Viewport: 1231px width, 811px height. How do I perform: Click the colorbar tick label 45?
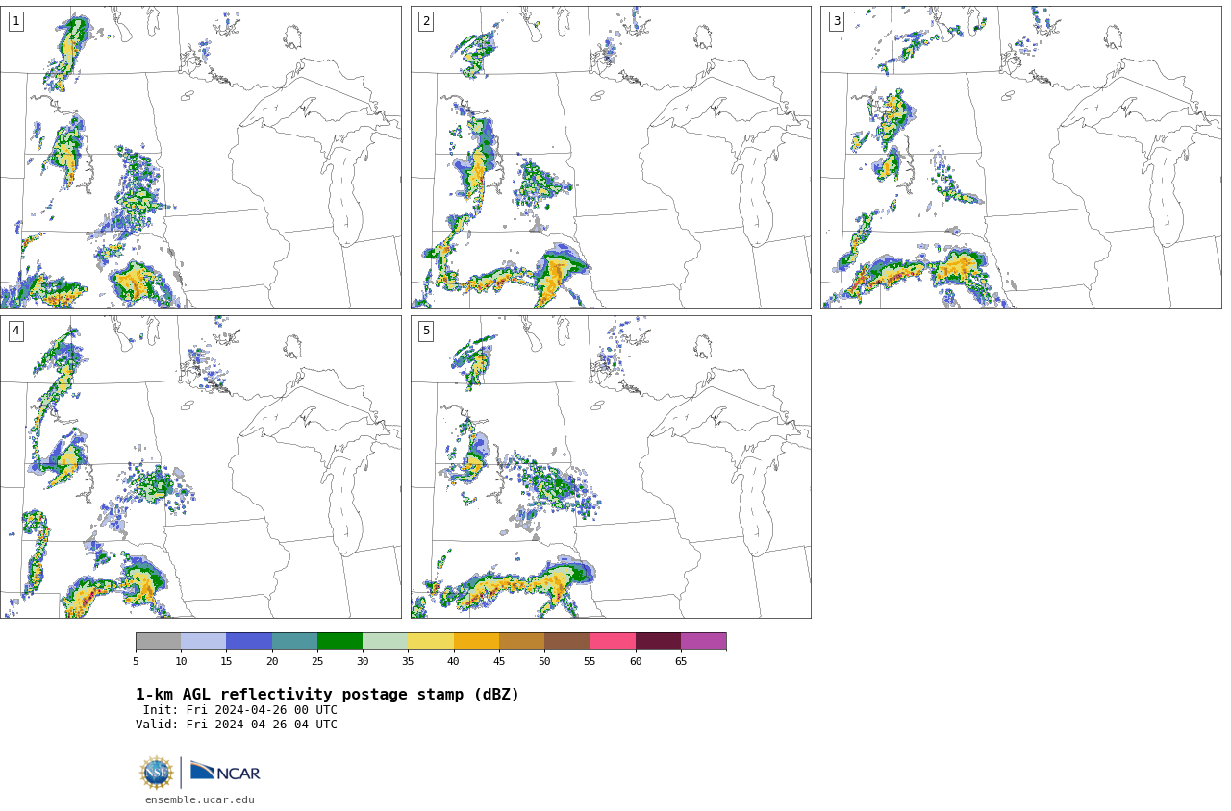[499, 661]
